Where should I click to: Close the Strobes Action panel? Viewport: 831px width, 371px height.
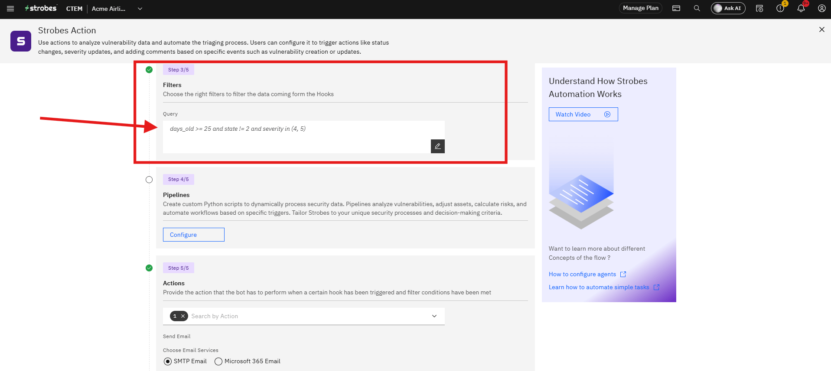click(821, 29)
